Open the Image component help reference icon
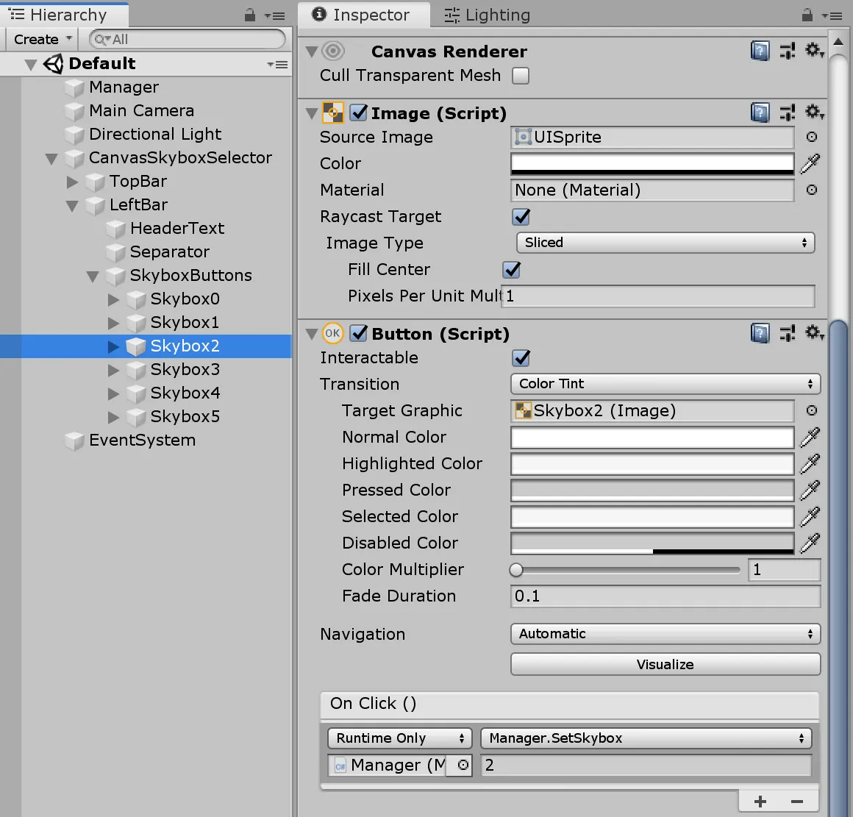853x817 pixels. pos(760,113)
